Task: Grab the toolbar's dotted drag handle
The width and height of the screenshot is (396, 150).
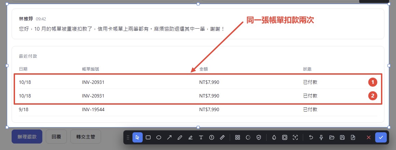Action: (128, 137)
